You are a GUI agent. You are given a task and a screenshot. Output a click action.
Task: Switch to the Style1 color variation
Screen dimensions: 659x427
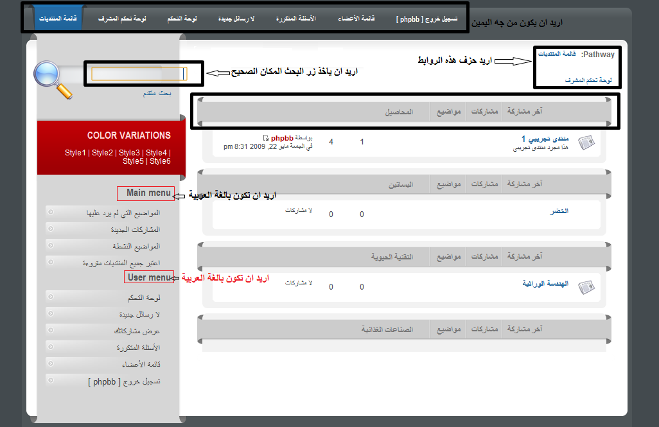tap(75, 153)
